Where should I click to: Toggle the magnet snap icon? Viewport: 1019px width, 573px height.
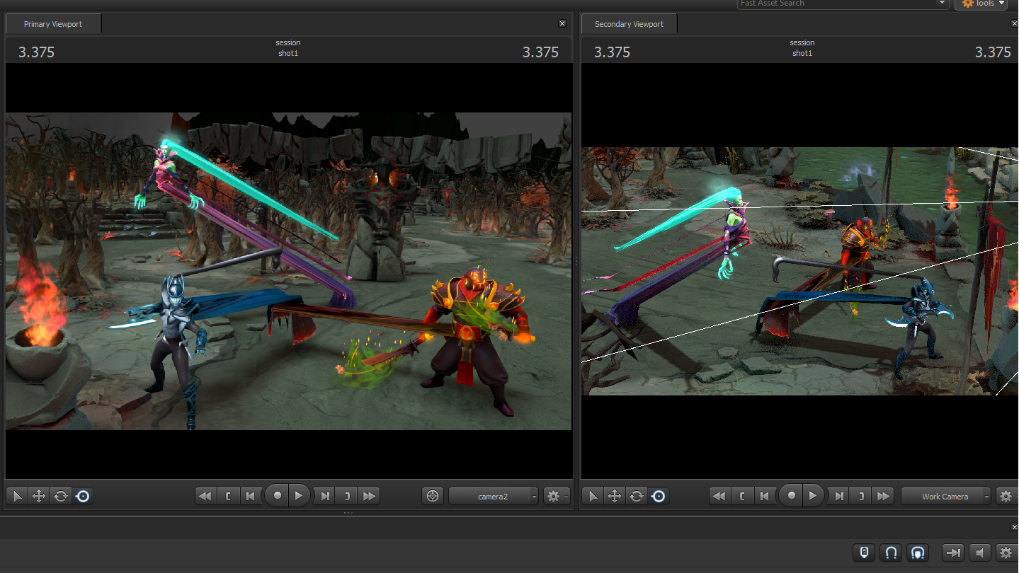tap(892, 552)
